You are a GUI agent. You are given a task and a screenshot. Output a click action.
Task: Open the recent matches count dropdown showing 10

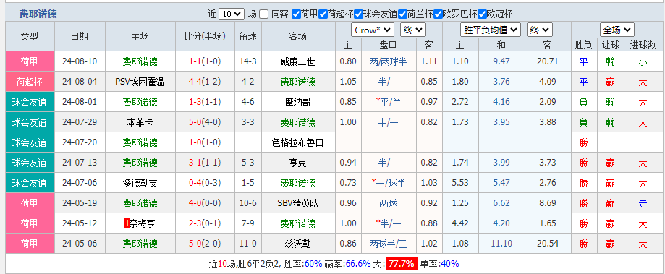pyautogui.click(x=232, y=14)
